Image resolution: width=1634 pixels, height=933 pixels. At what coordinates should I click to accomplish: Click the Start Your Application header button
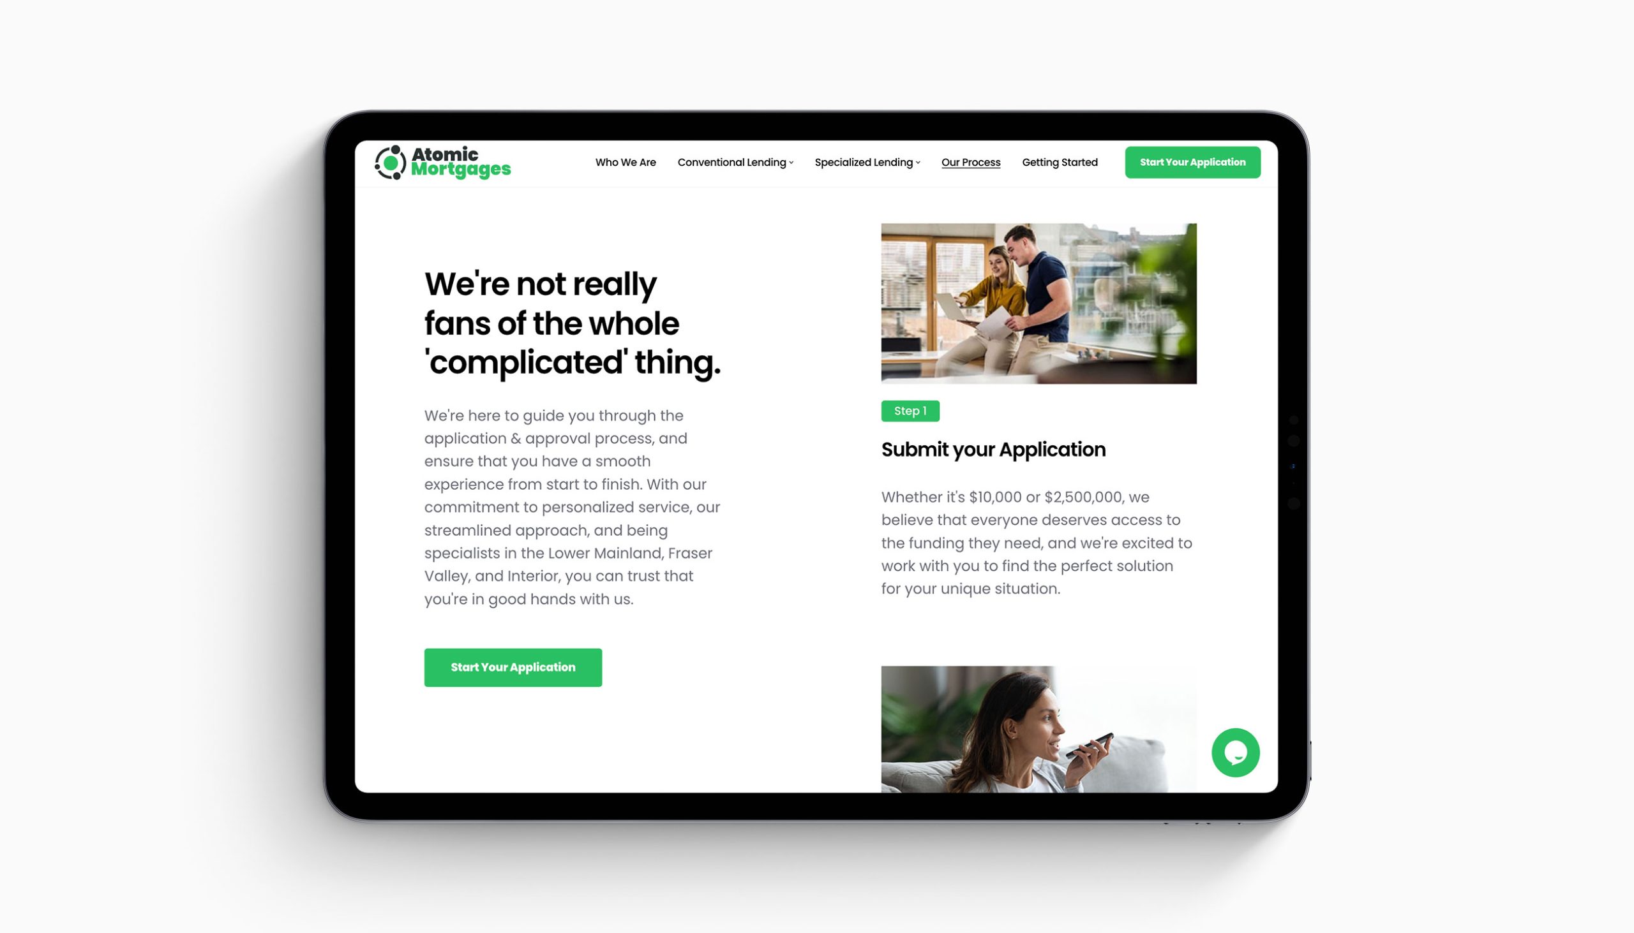click(x=1193, y=161)
